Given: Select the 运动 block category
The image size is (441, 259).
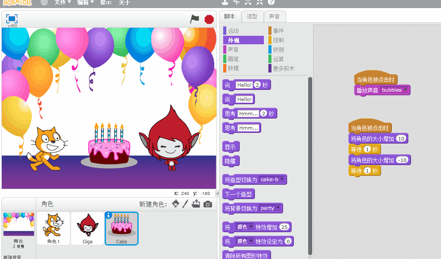Looking at the screenshot, I should [x=233, y=31].
